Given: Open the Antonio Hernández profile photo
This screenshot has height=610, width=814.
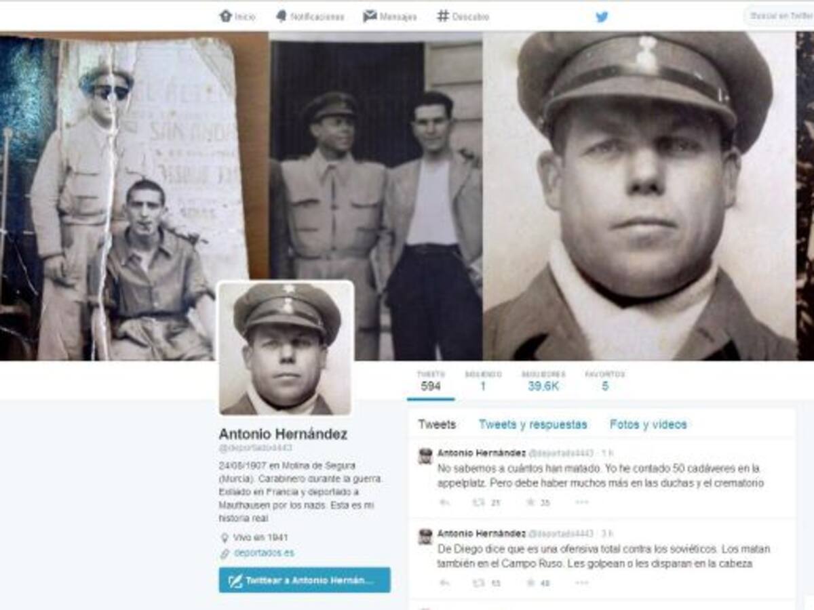Looking at the screenshot, I should click(286, 348).
